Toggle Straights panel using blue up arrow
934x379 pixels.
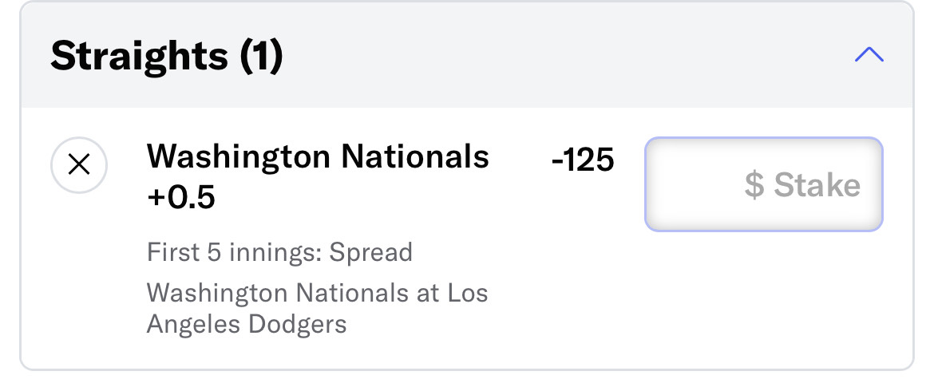tap(869, 55)
